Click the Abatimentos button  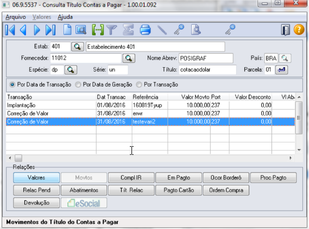(x=84, y=191)
